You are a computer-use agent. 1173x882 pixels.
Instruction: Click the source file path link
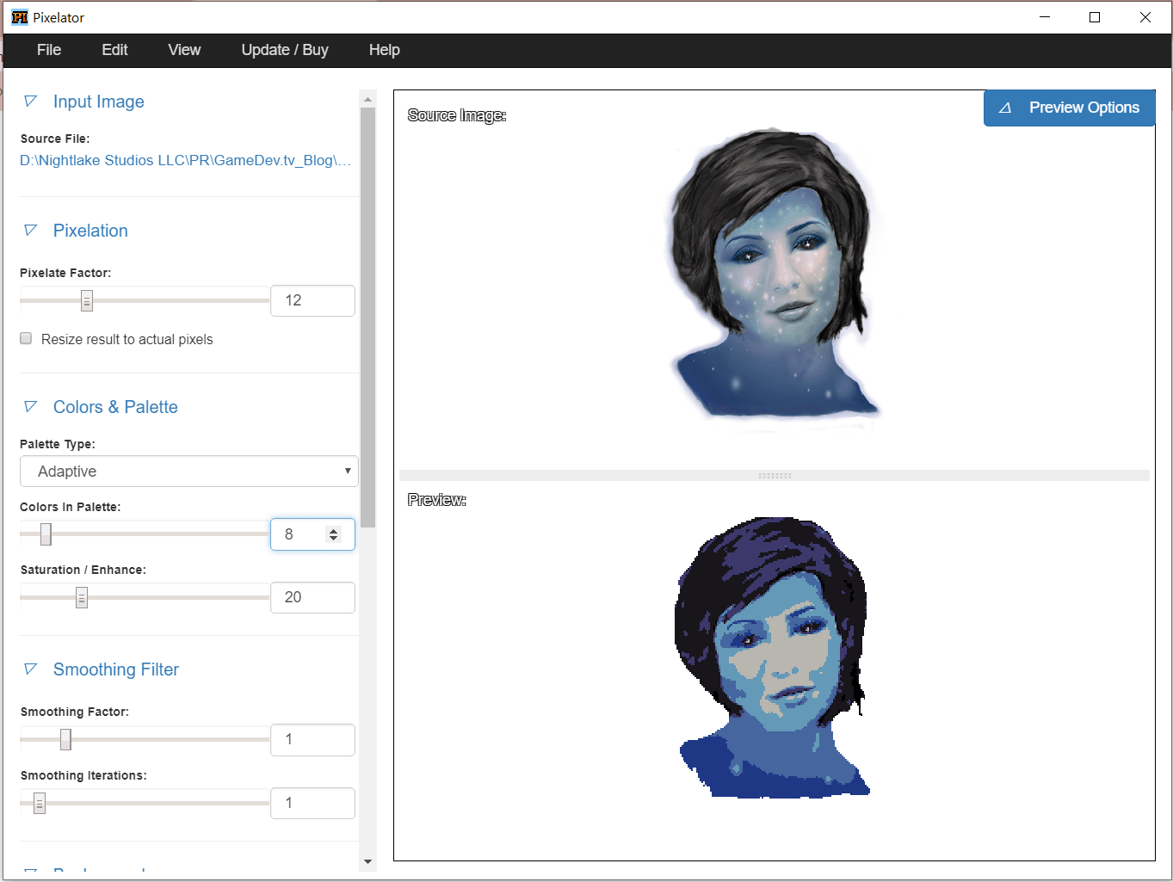click(185, 160)
